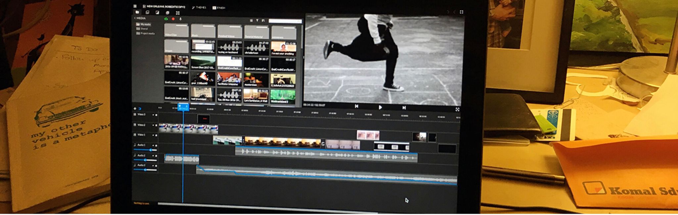The width and height of the screenshot is (678, 215).
Task: Select the Finished Videos folder thumbnail
Action: click(230, 32)
